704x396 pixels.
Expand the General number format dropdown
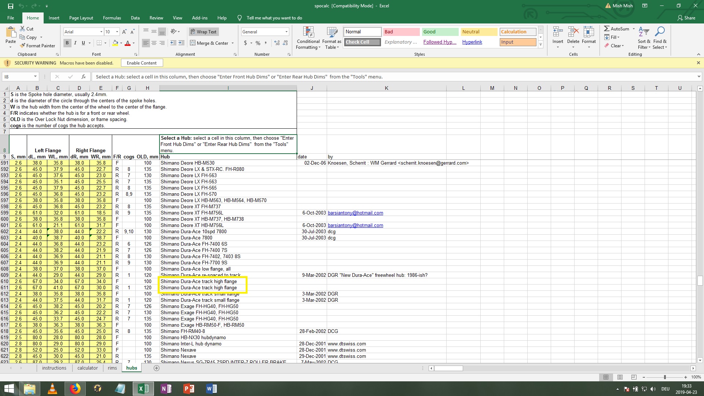[x=286, y=32]
